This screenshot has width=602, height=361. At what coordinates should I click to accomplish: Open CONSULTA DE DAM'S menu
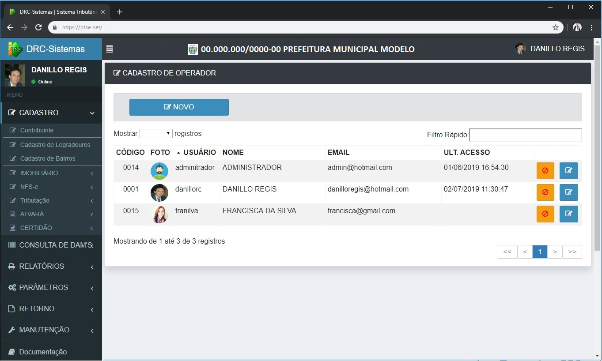click(51, 245)
